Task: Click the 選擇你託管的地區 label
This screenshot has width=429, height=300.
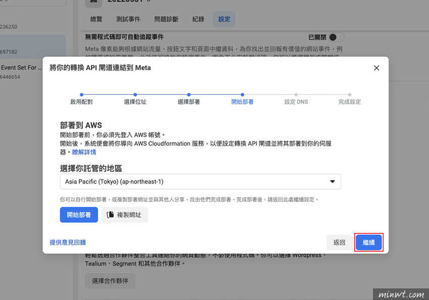Action: click(x=91, y=168)
